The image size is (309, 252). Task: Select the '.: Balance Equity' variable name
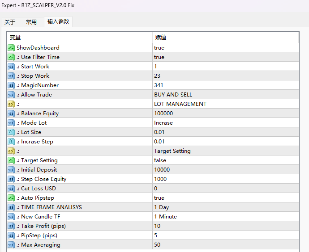pos(38,113)
